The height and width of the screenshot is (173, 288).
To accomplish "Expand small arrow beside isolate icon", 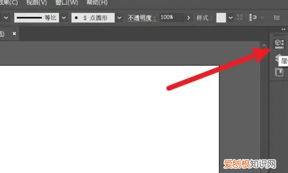I will (262, 17).
